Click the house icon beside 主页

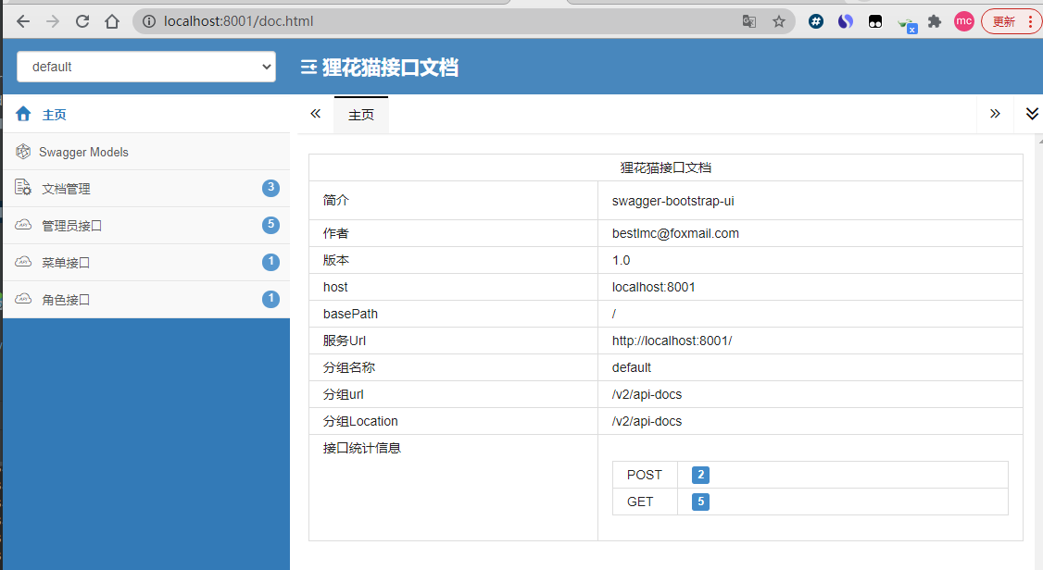[23, 114]
